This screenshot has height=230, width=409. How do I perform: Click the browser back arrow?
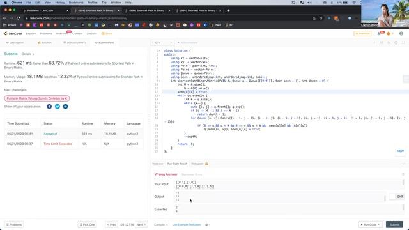(4, 18)
